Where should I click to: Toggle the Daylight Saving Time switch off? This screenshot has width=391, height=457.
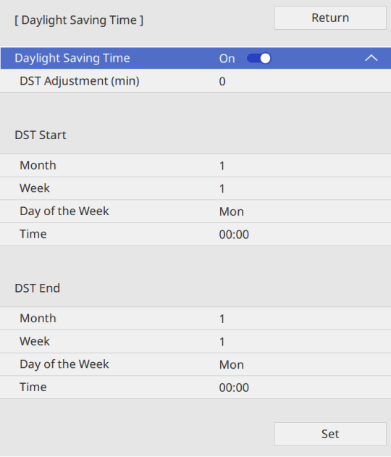tap(258, 58)
